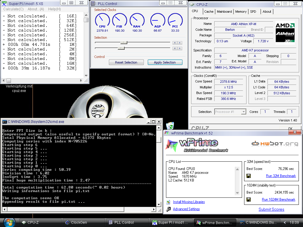Image resolution: width=303 pixels, height=227 pixels.
Task: Switch to the SPD tab in CPU-Z
Action: [253, 12]
